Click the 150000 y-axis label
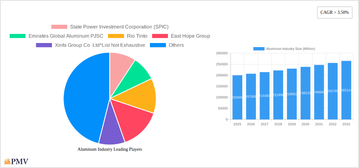Image resolution: width=359 pixels, height=168 pixels. (x=222, y=86)
